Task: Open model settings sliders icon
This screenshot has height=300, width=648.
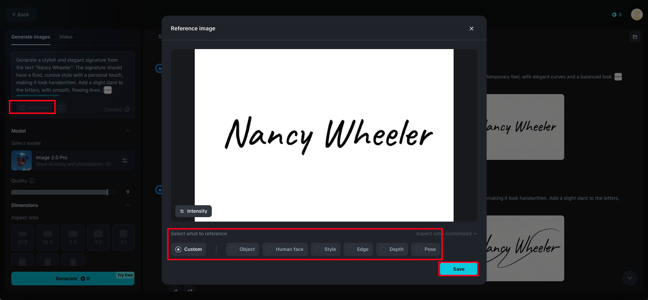Action: click(x=125, y=161)
